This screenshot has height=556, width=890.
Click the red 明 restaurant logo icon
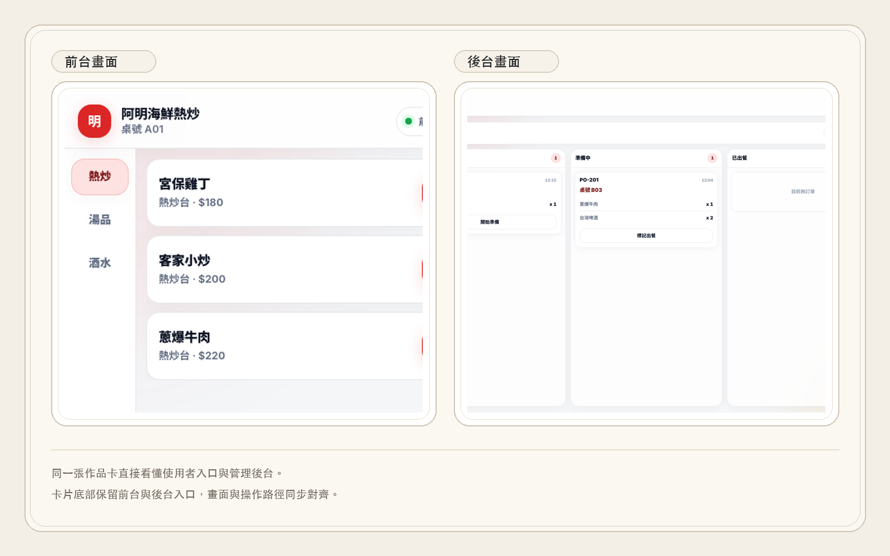94,121
